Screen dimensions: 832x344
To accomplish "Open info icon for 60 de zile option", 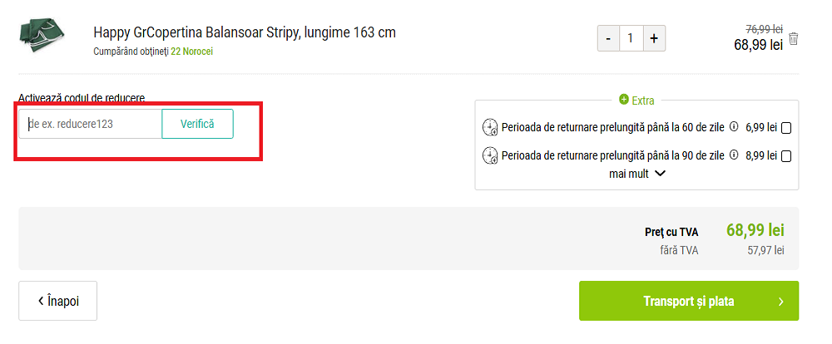I will point(734,128).
